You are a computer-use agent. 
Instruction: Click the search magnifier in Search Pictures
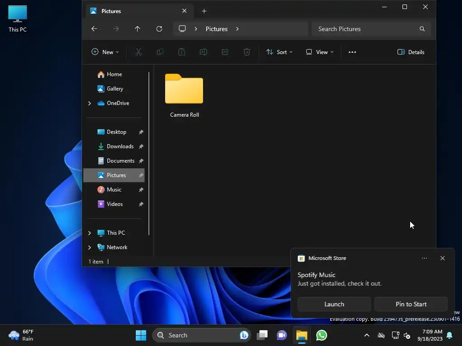coord(422,29)
